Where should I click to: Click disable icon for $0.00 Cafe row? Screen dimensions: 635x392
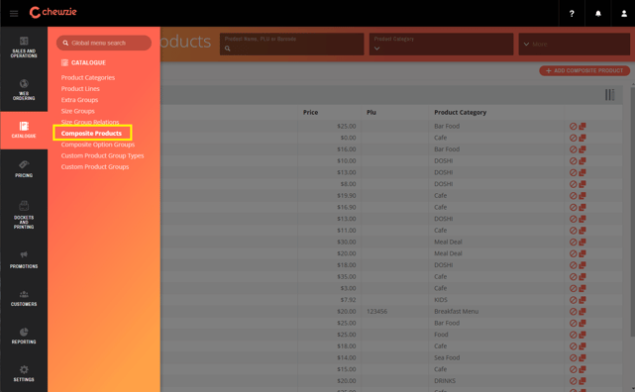click(x=573, y=138)
